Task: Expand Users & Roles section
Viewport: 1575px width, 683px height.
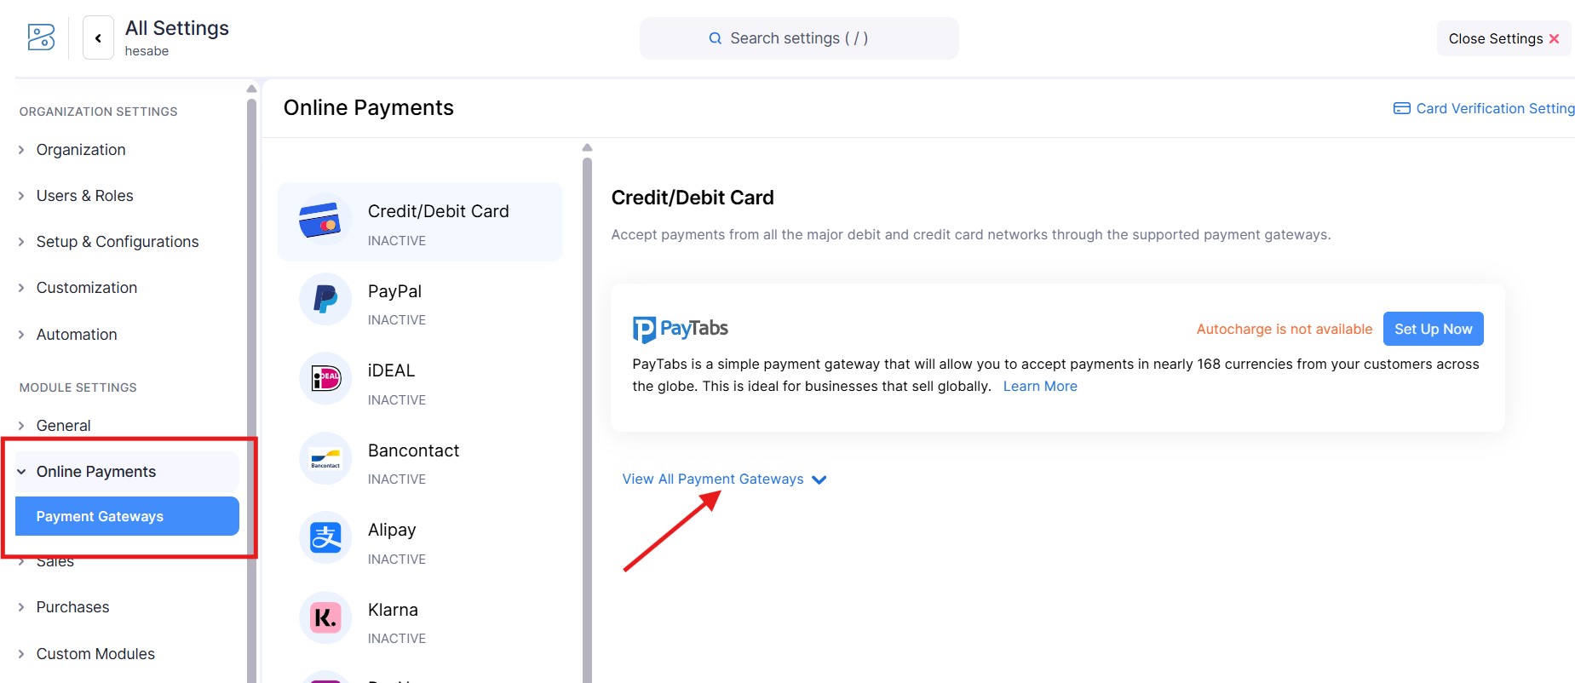Action: pyautogui.click(x=84, y=196)
